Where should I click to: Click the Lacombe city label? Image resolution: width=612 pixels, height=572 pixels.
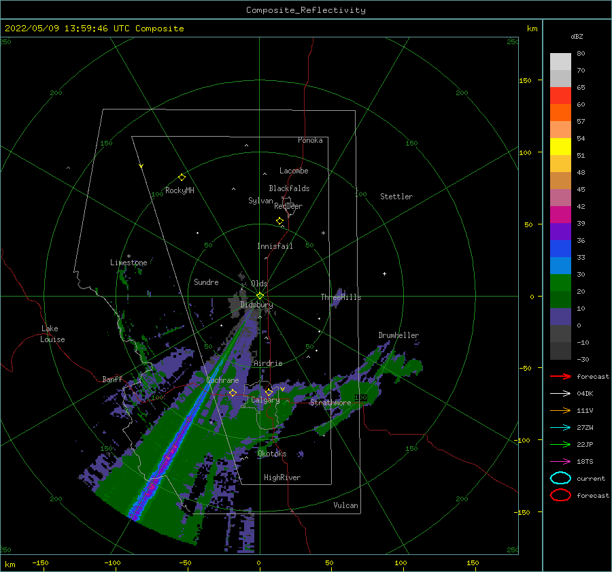point(294,171)
